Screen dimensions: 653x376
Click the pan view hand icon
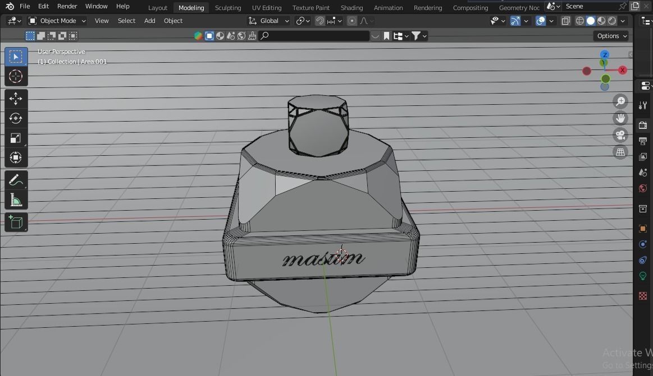(x=620, y=118)
